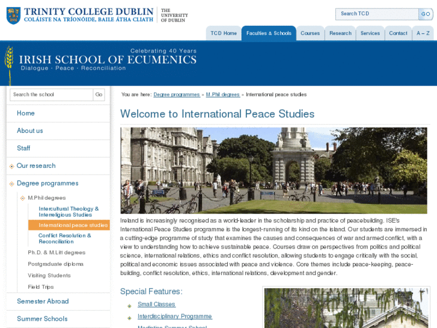
Task: Open the Staff sidebar item
Action: 23,148
